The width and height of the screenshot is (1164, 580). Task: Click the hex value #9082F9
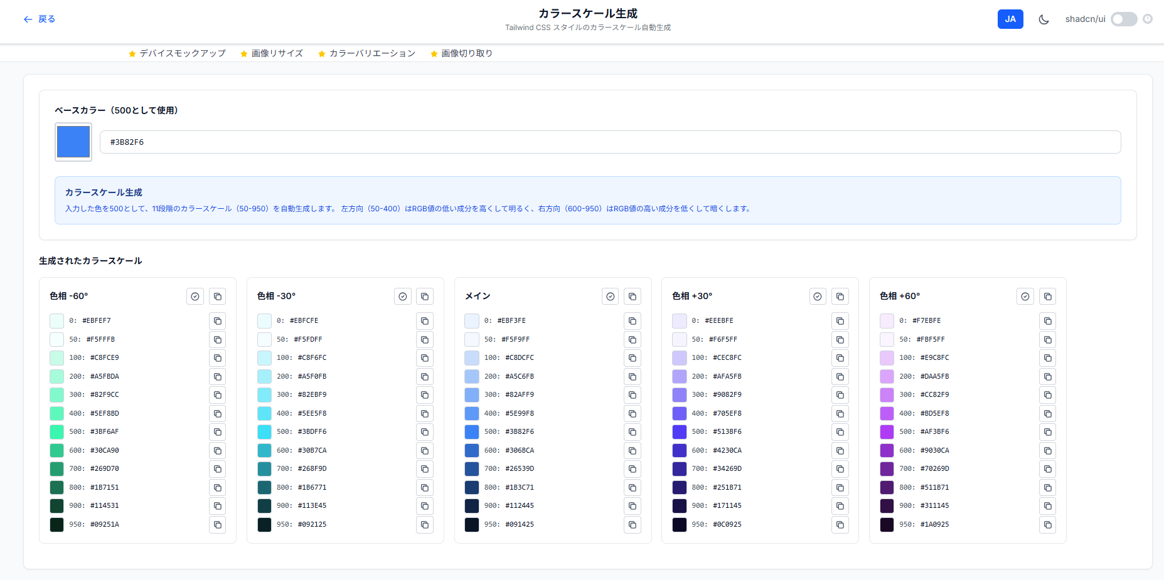point(727,395)
